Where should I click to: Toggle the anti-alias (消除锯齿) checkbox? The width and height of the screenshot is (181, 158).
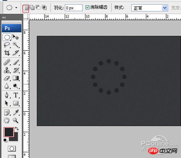tap(87, 8)
